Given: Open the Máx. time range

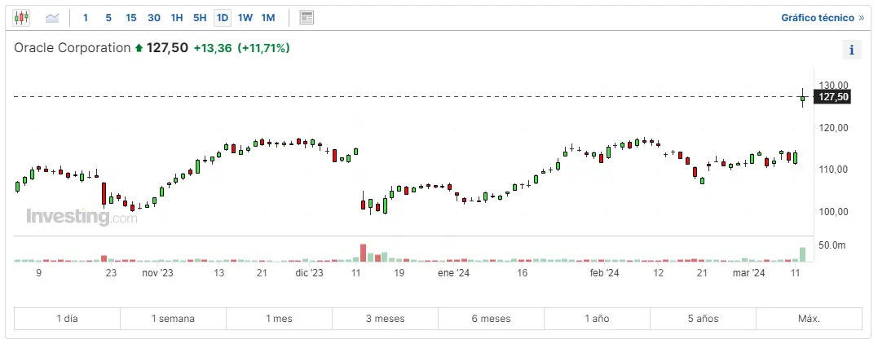Looking at the screenshot, I should pos(809,319).
